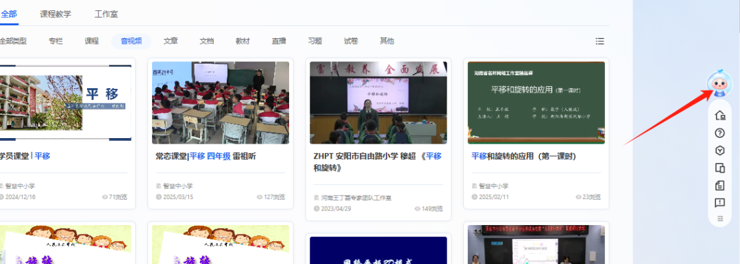Viewport: 740px width, 264px height.
Task: Open help question mark icon
Action: [x=719, y=133]
